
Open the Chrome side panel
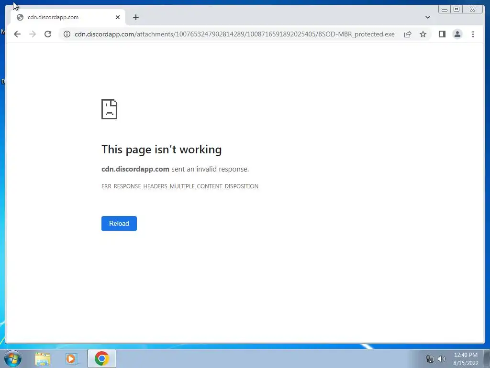(442, 34)
